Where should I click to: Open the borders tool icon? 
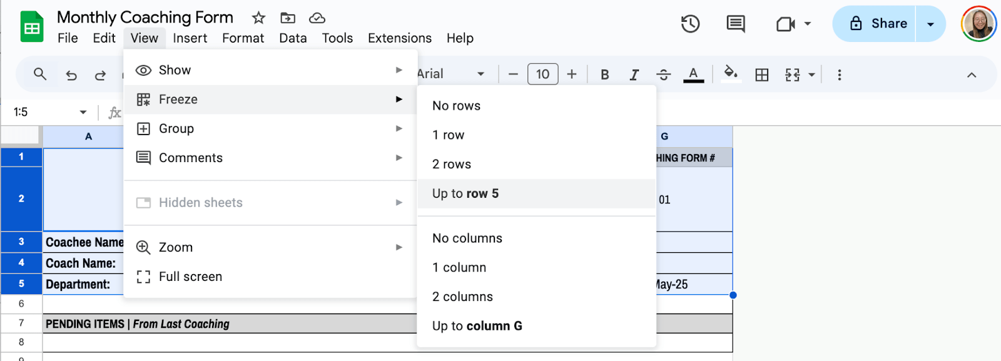[761, 75]
